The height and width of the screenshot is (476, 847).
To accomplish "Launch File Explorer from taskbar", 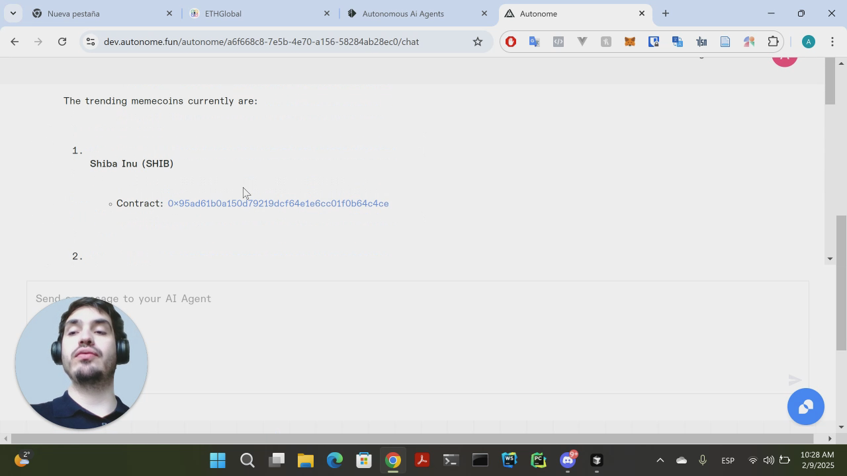I will pos(305,460).
